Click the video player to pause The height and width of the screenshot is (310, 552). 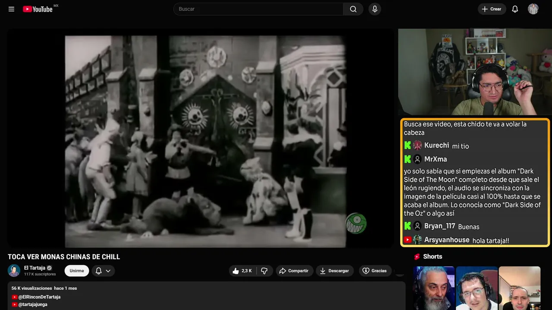tap(201, 139)
